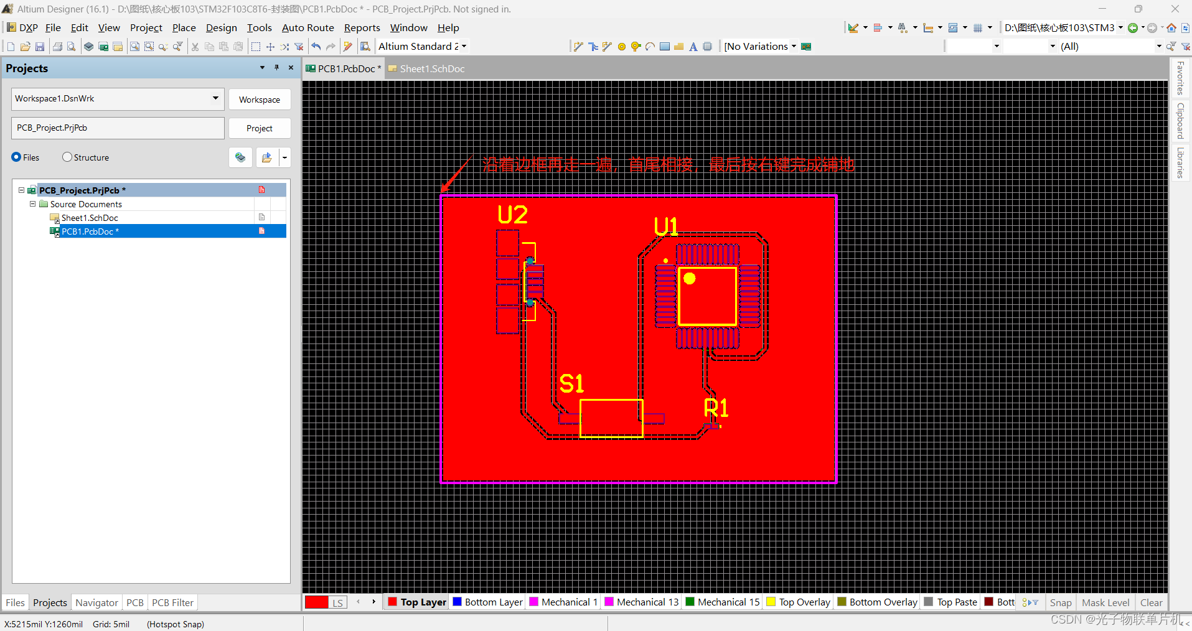Click the Clear Filter funnel icon
Screen dimensions: 1192x631
pos(299,47)
